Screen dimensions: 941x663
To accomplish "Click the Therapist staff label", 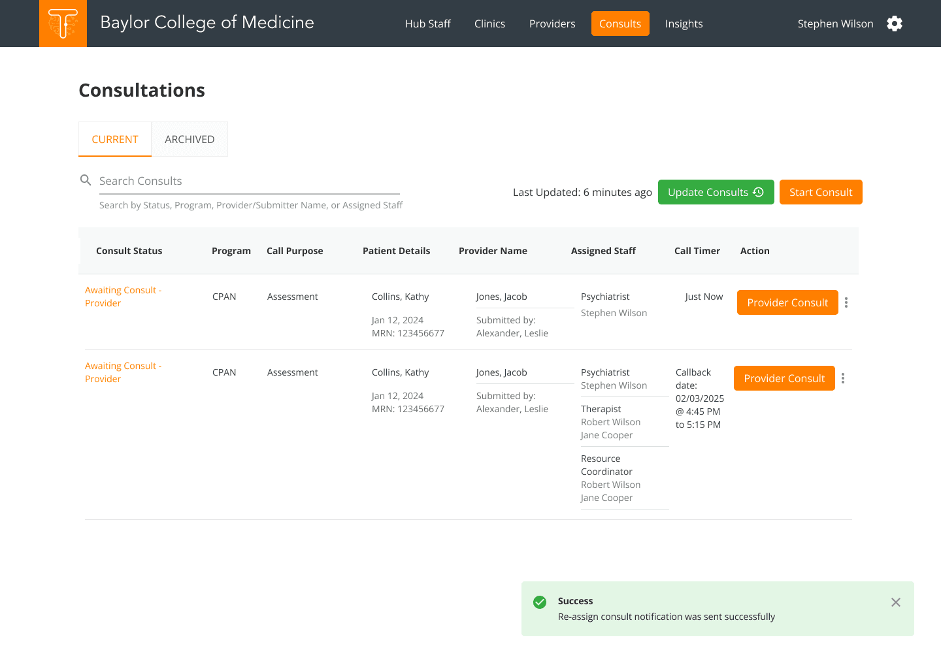I will [601, 409].
